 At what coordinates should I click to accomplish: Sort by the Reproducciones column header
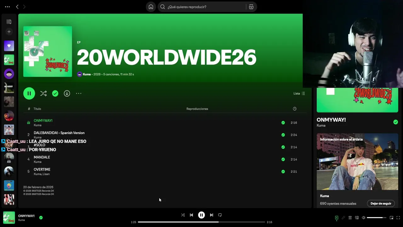tap(197, 109)
